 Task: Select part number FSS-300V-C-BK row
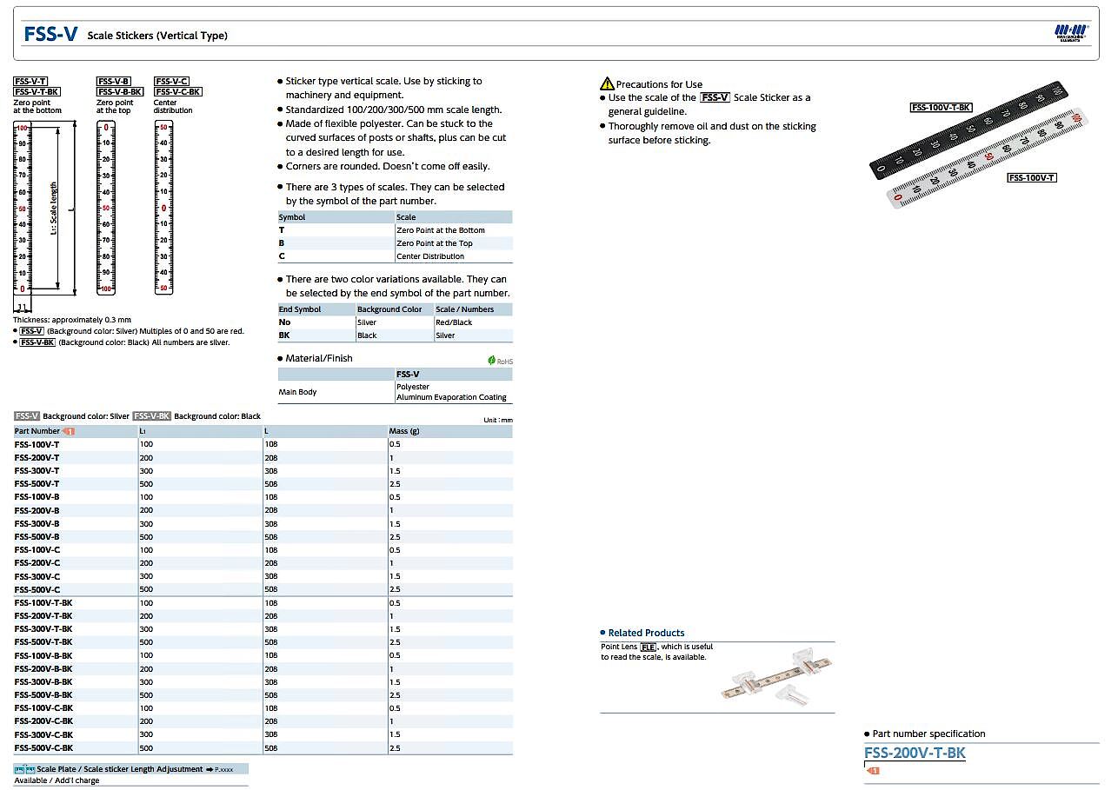coord(263,735)
